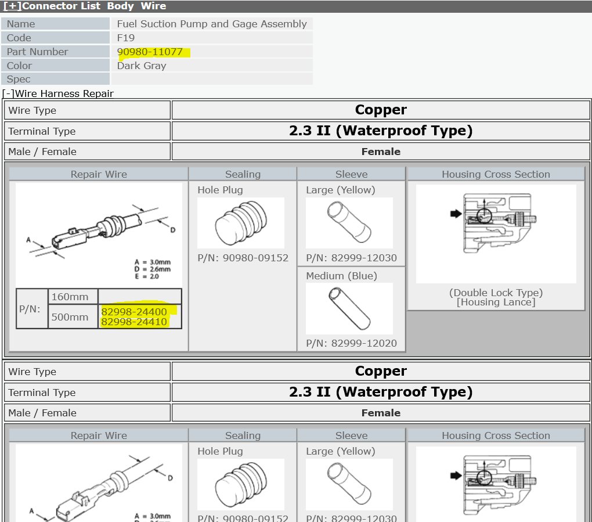Click the lower Sealing column header
592x522 pixels.
coord(243,435)
